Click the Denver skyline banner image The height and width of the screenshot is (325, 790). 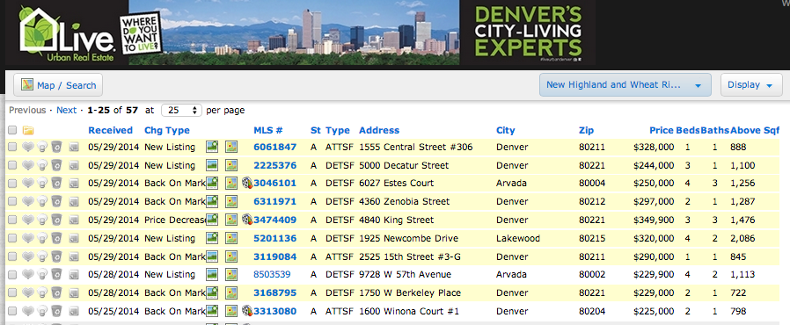(x=294, y=32)
